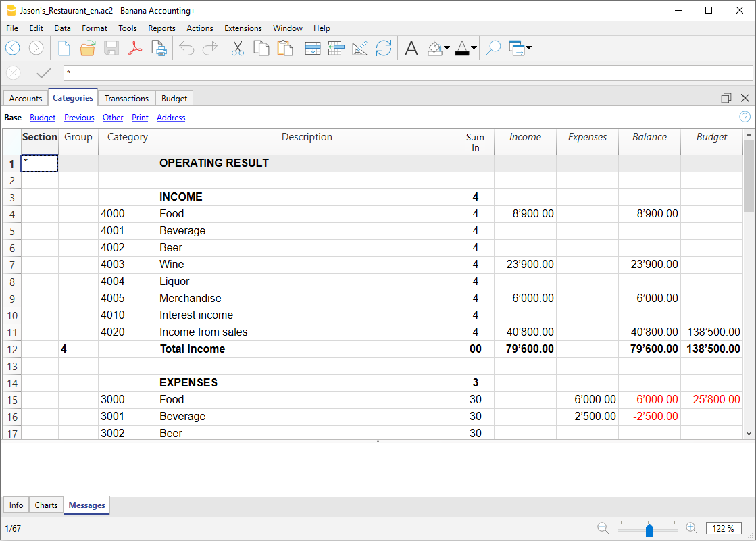Recalculate using the circular arrows icon
Image resolution: width=756 pixels, height=541 pixels.
click(384, 48)
